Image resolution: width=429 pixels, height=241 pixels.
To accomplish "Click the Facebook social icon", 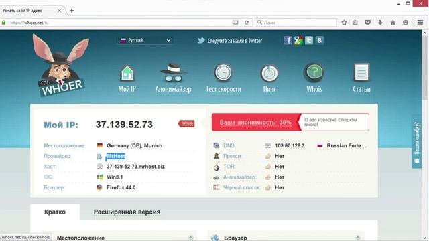I will coord(288,40).
